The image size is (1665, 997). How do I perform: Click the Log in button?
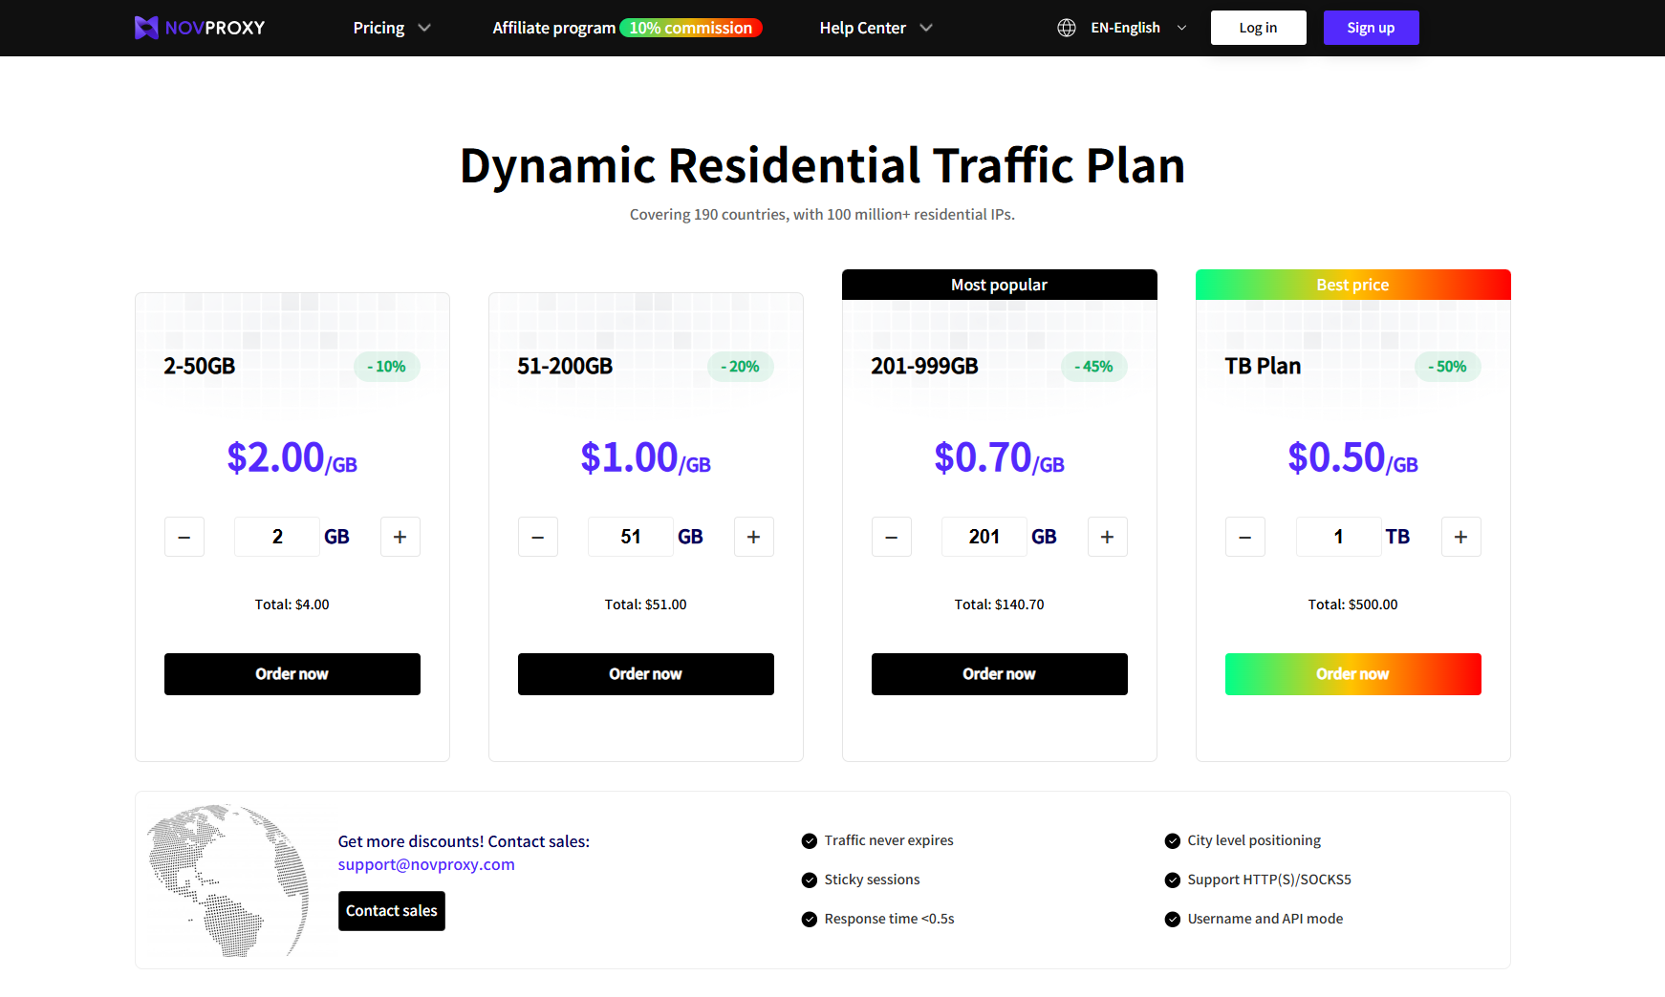coord(1258,28)
